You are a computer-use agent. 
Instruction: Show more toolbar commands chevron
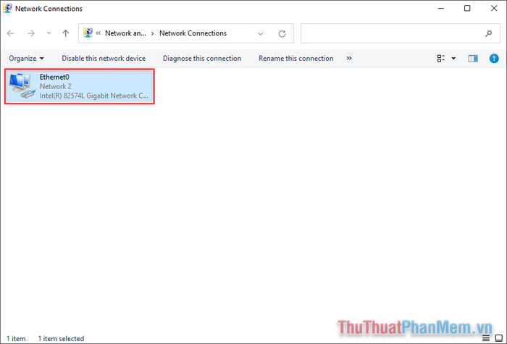(349, 58)
